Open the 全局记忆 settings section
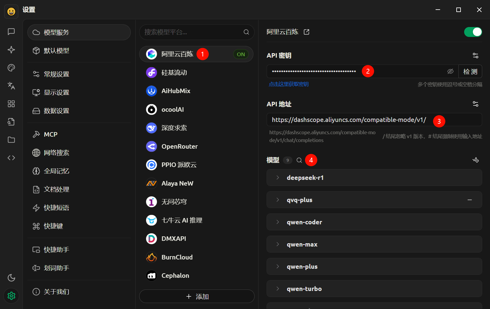This screenshot has width=490, height=309. pos(79,171)
